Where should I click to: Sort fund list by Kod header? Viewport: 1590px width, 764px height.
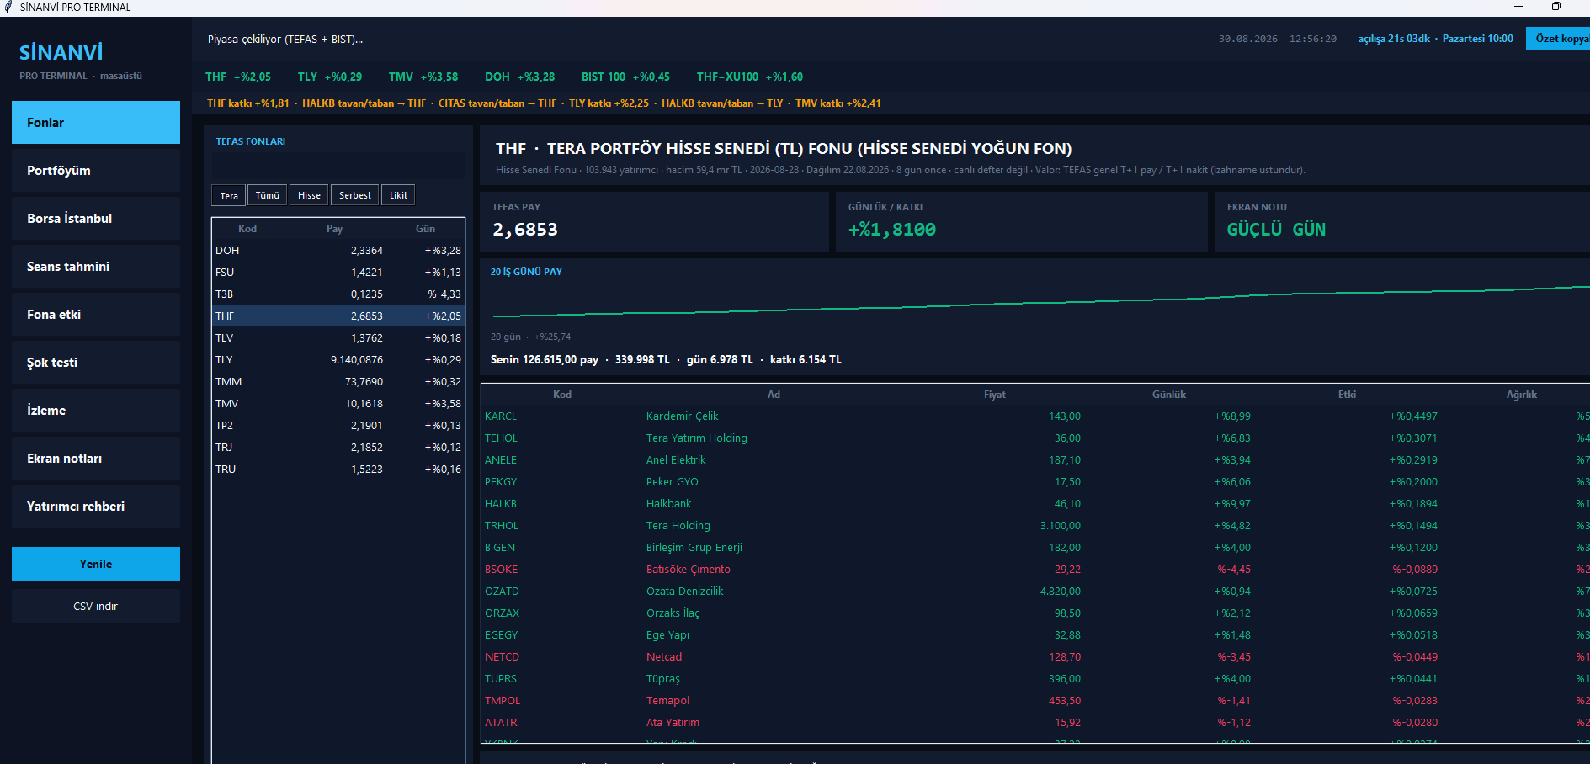247,229
